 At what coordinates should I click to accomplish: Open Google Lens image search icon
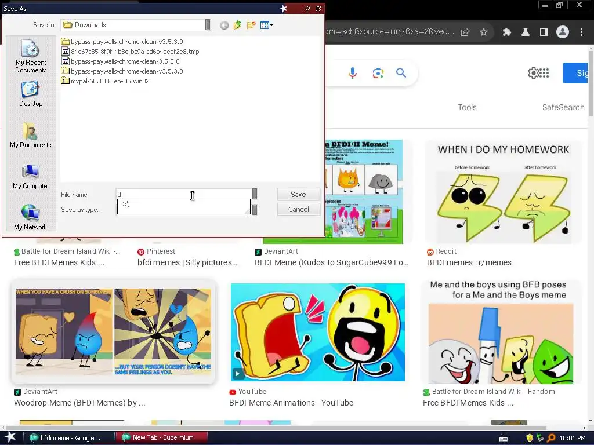click(x=378, y=72)
